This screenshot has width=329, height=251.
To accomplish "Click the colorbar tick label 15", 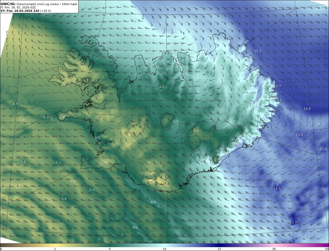I will (219, 249).
